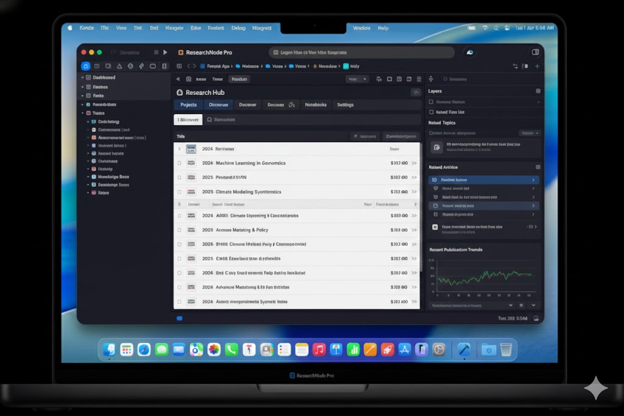Open the Help menu in the menu bar

[x=383, y=28]
